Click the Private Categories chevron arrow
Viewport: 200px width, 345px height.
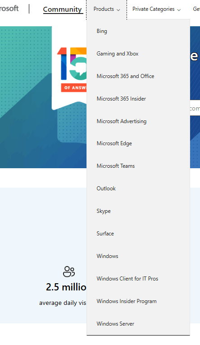(179, 10)
